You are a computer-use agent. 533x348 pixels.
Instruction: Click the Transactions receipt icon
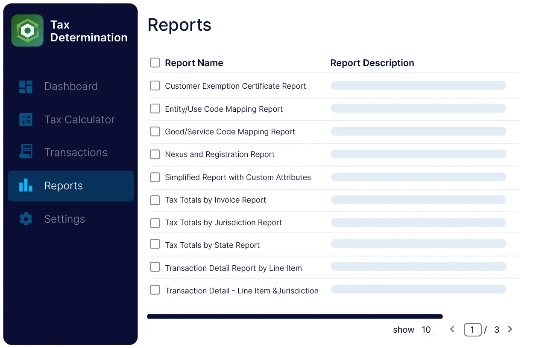point(26,152)
